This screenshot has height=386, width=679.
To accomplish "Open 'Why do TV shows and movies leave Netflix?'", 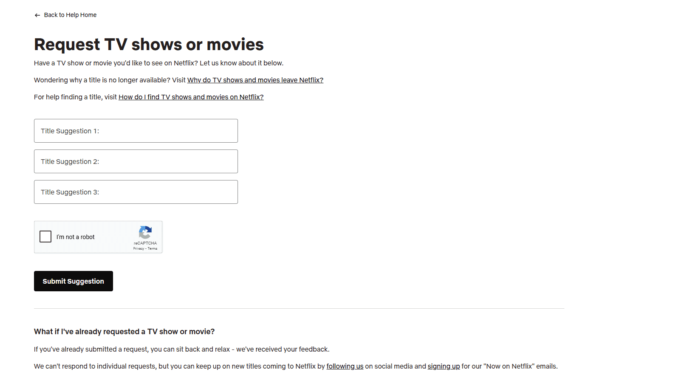I will click(255, 80).
